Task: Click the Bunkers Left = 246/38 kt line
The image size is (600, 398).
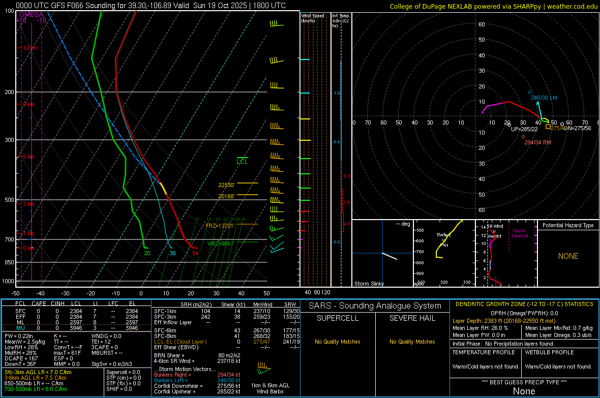Action: pyautogui.click(x=197, y=380)
